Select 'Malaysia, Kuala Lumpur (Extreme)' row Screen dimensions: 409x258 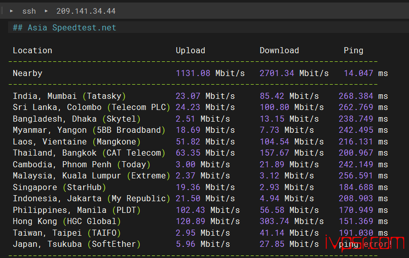click(91, 176)
